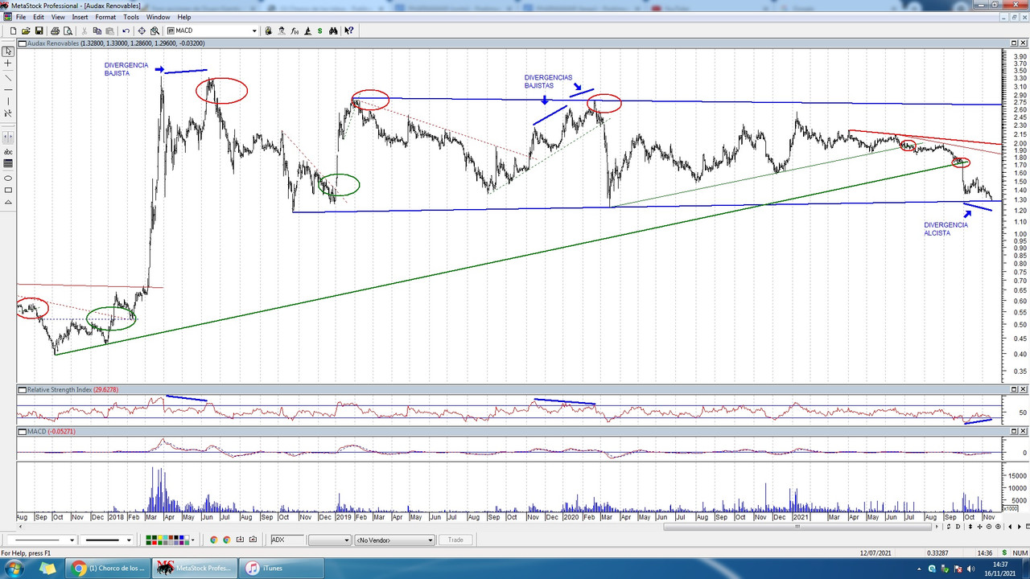Open the Indicator Builder f(x) icon

coord(295,31)
